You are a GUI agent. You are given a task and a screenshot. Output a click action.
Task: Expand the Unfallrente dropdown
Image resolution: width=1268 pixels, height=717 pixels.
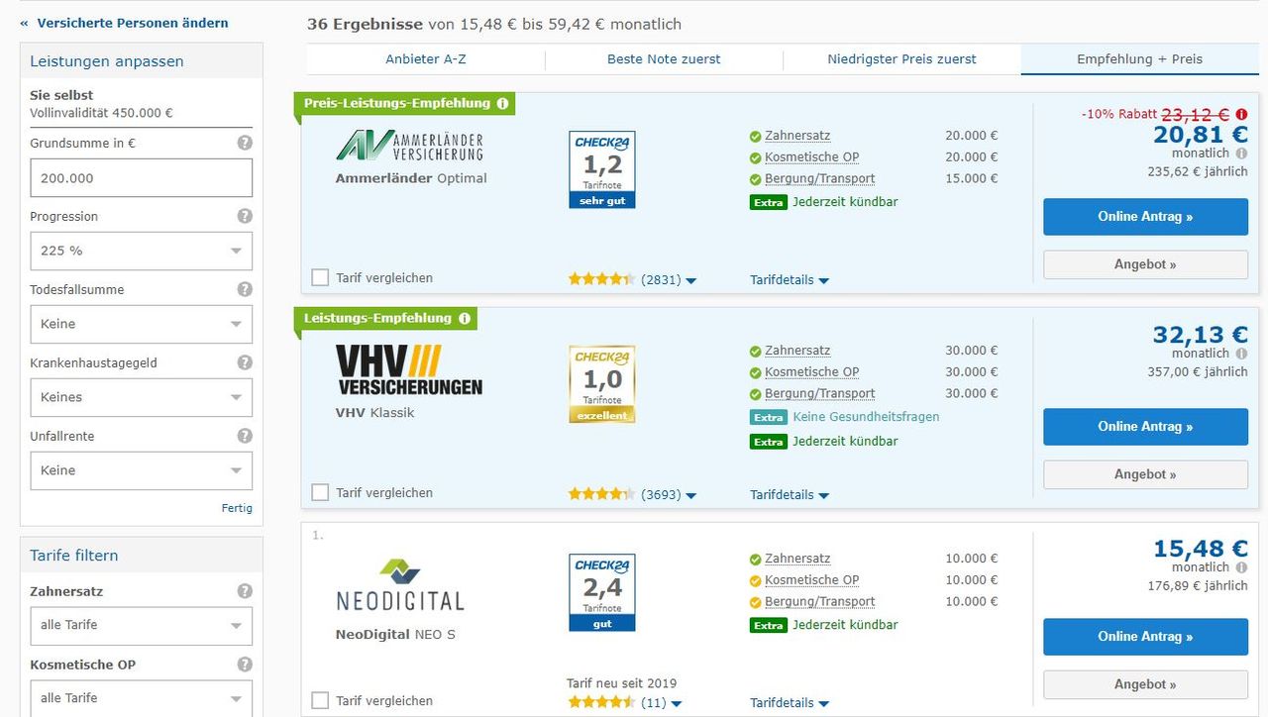(141, 470)
